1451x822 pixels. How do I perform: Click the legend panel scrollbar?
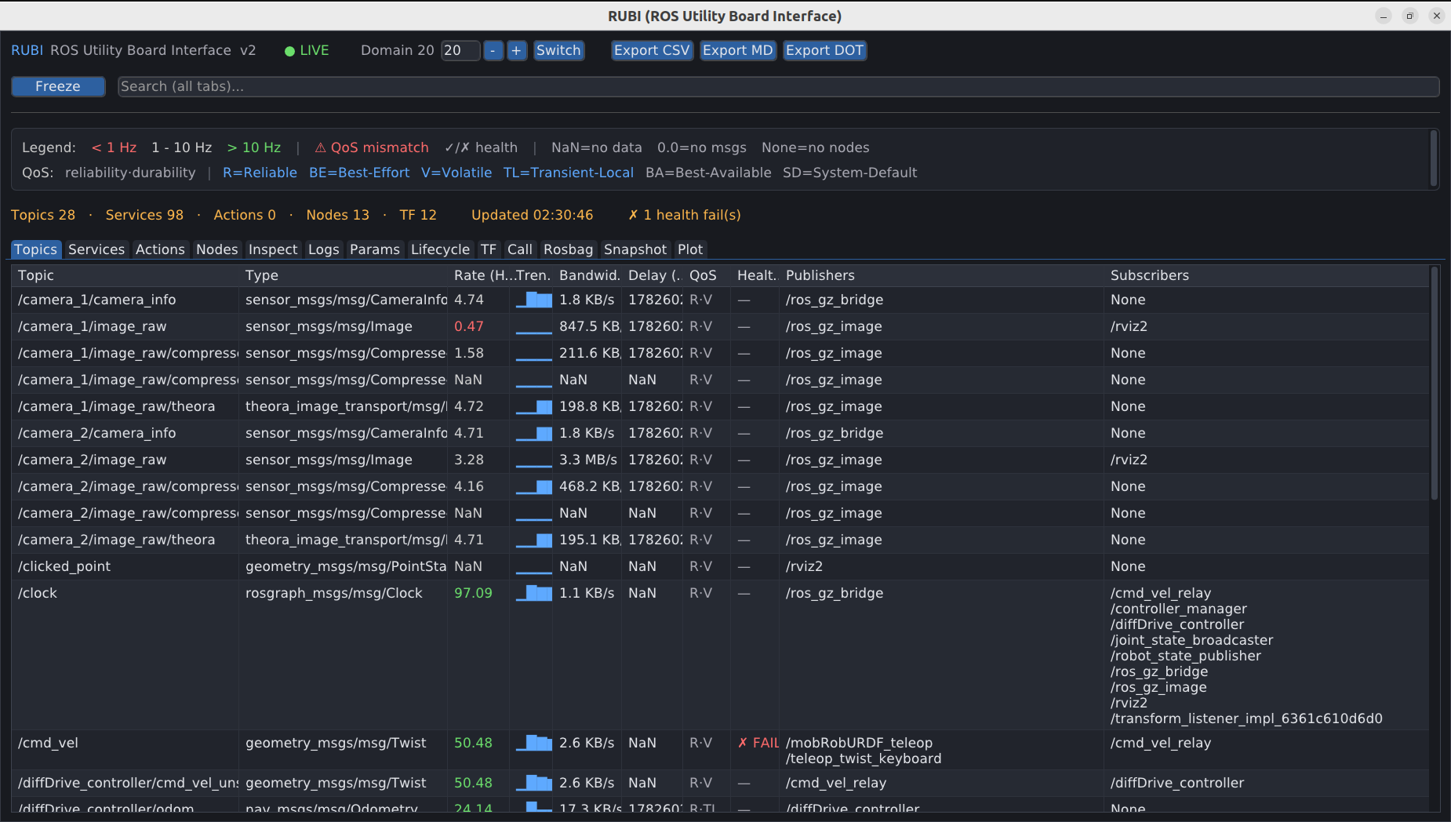[1435, 158]
